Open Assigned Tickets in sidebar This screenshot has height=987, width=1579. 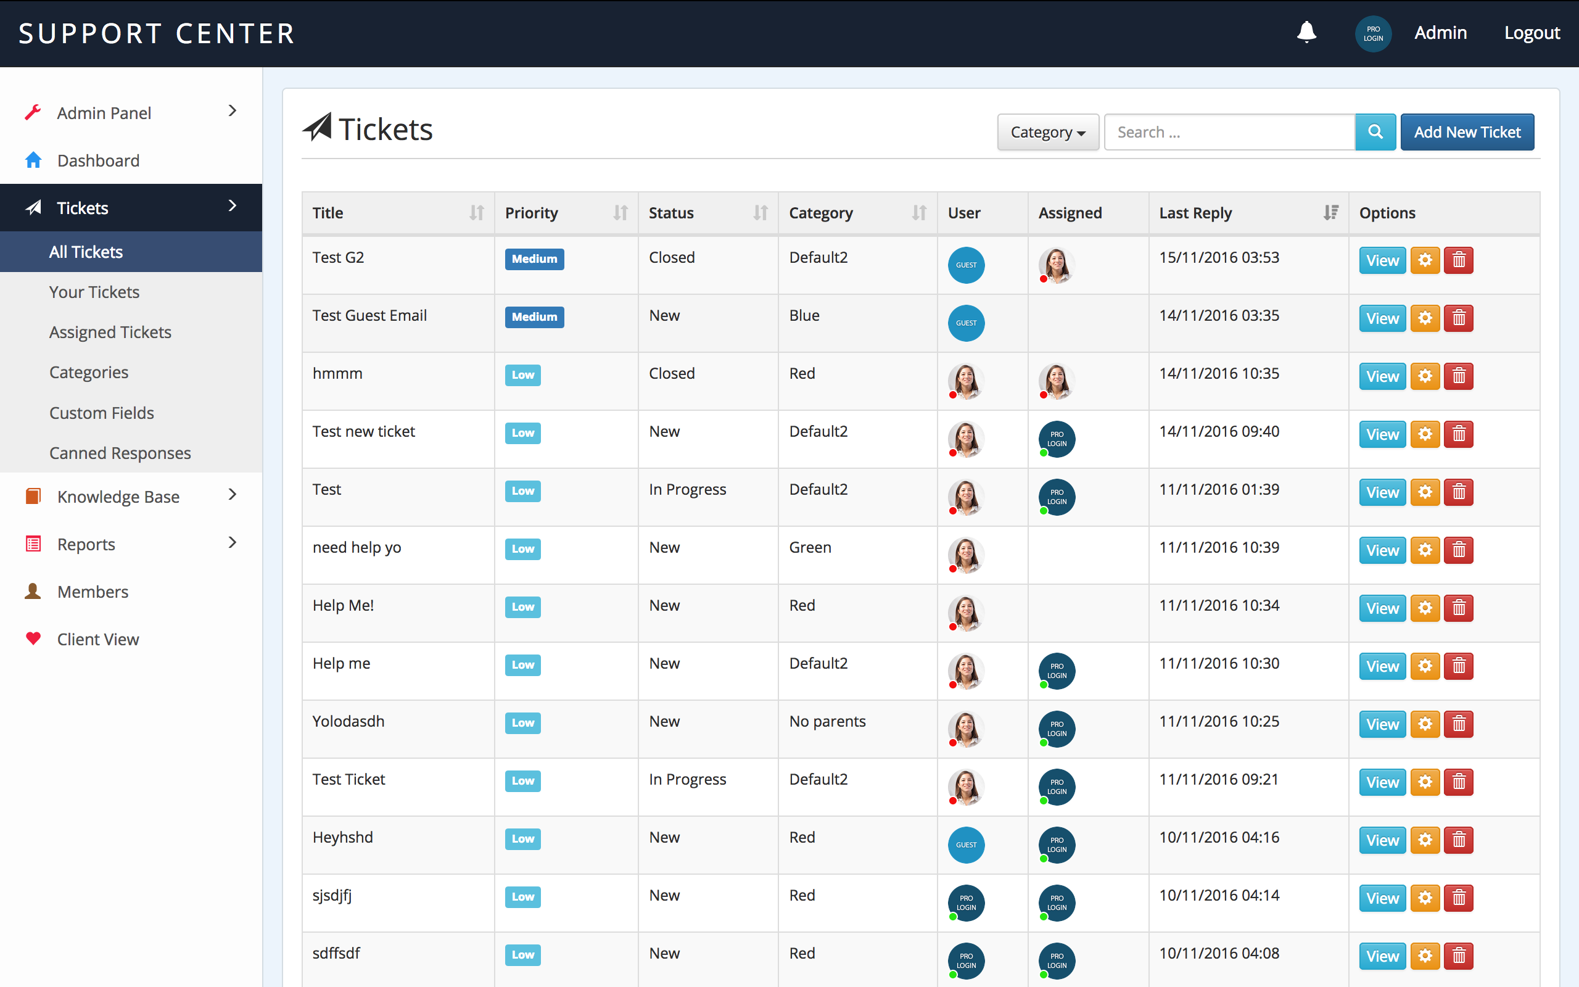110,332
